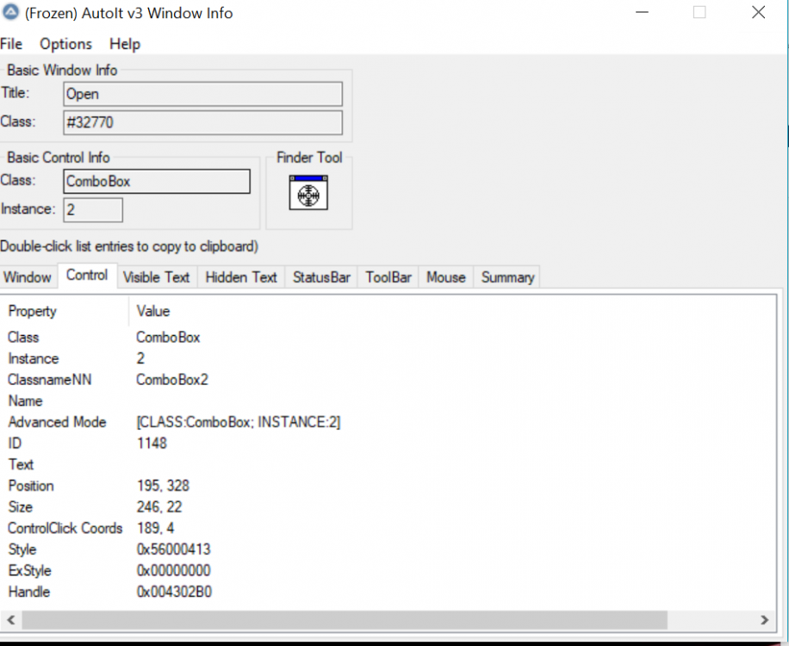The height and width of the screenshot is (646, 789).
Task: Click the Finder Tool crosshair icon
Action: tap(308, 192)
